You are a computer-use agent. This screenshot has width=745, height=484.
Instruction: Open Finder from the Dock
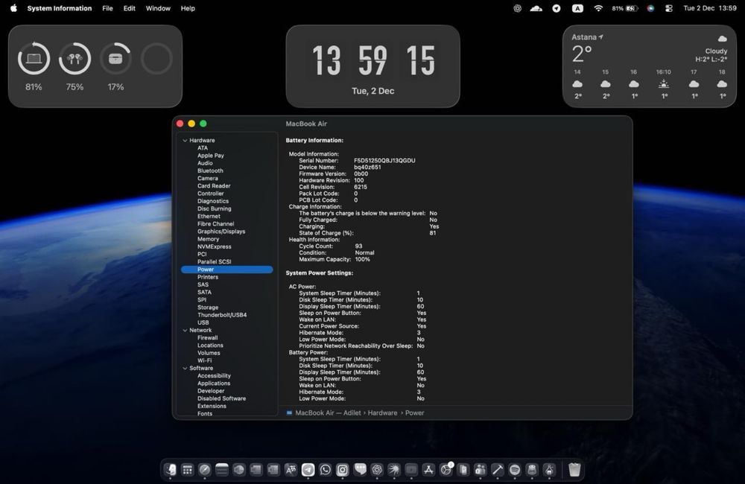coord(171,470)
